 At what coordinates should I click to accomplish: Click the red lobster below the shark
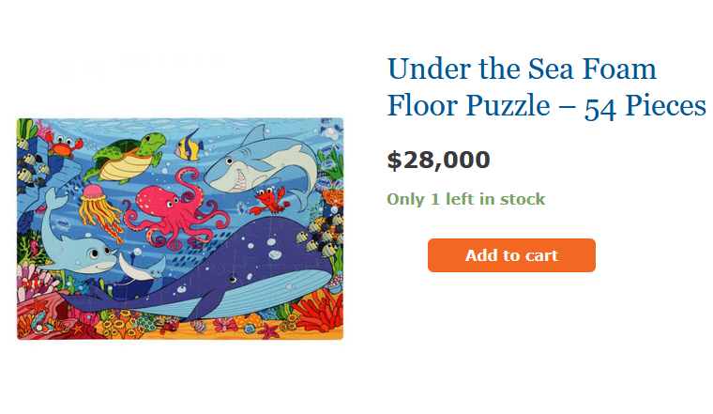[271, 199]
